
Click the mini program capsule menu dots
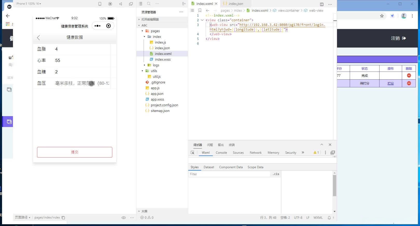pyautogui.click(x=97, y=26)
